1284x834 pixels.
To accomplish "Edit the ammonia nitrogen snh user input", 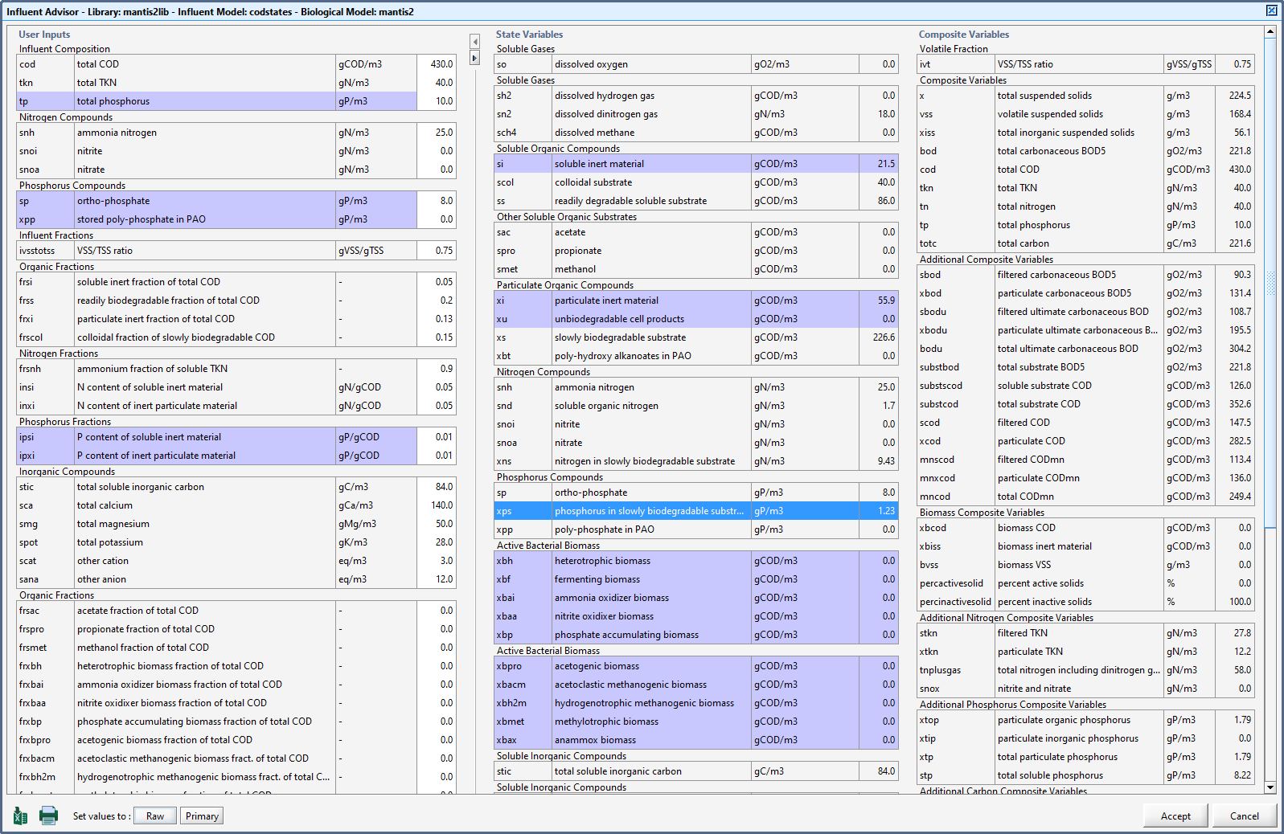I will point(436,133).
